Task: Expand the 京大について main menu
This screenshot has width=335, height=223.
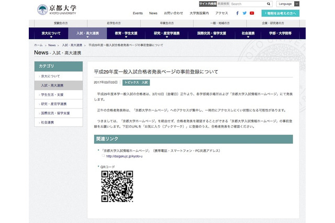Action: 51,34
